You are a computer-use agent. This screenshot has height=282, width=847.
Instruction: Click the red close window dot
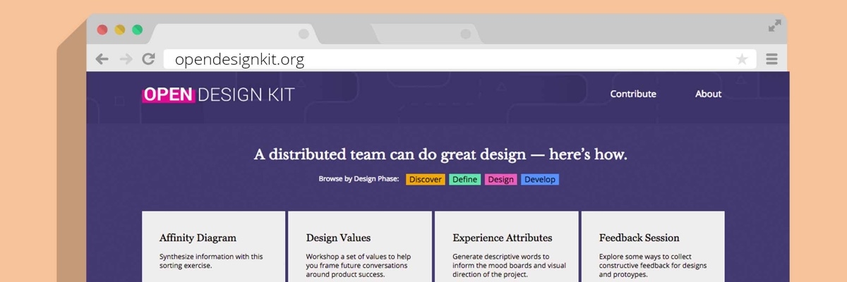(x=102, y=30)
